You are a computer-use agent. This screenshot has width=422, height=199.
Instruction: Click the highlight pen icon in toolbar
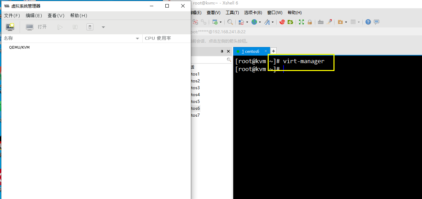coord(329,22)
